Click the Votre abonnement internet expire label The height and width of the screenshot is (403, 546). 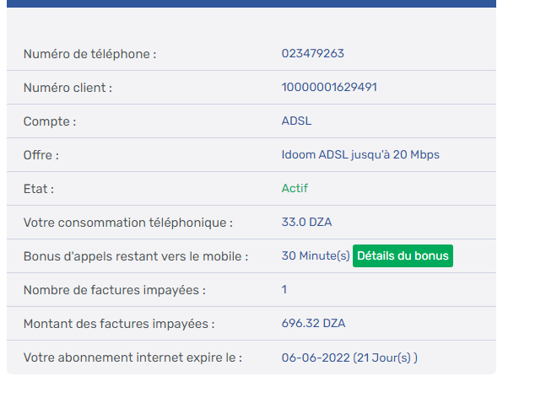[132, 357]
